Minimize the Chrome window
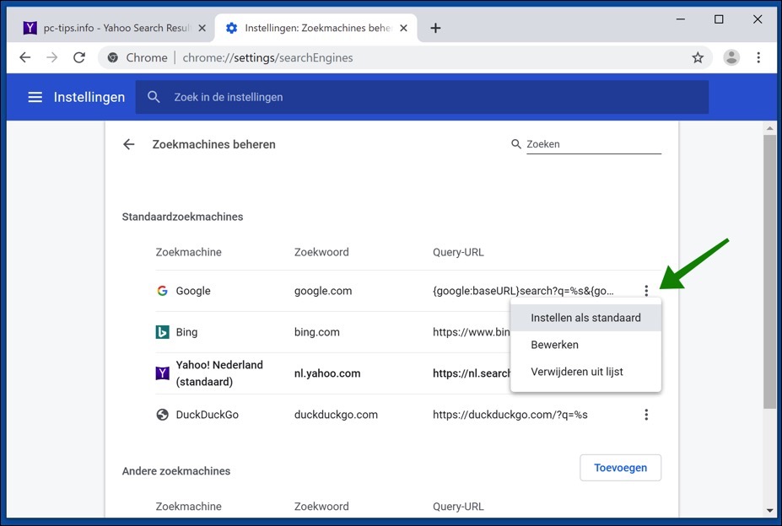The width and height of the screenshot is (782, 526). (680, 19)
